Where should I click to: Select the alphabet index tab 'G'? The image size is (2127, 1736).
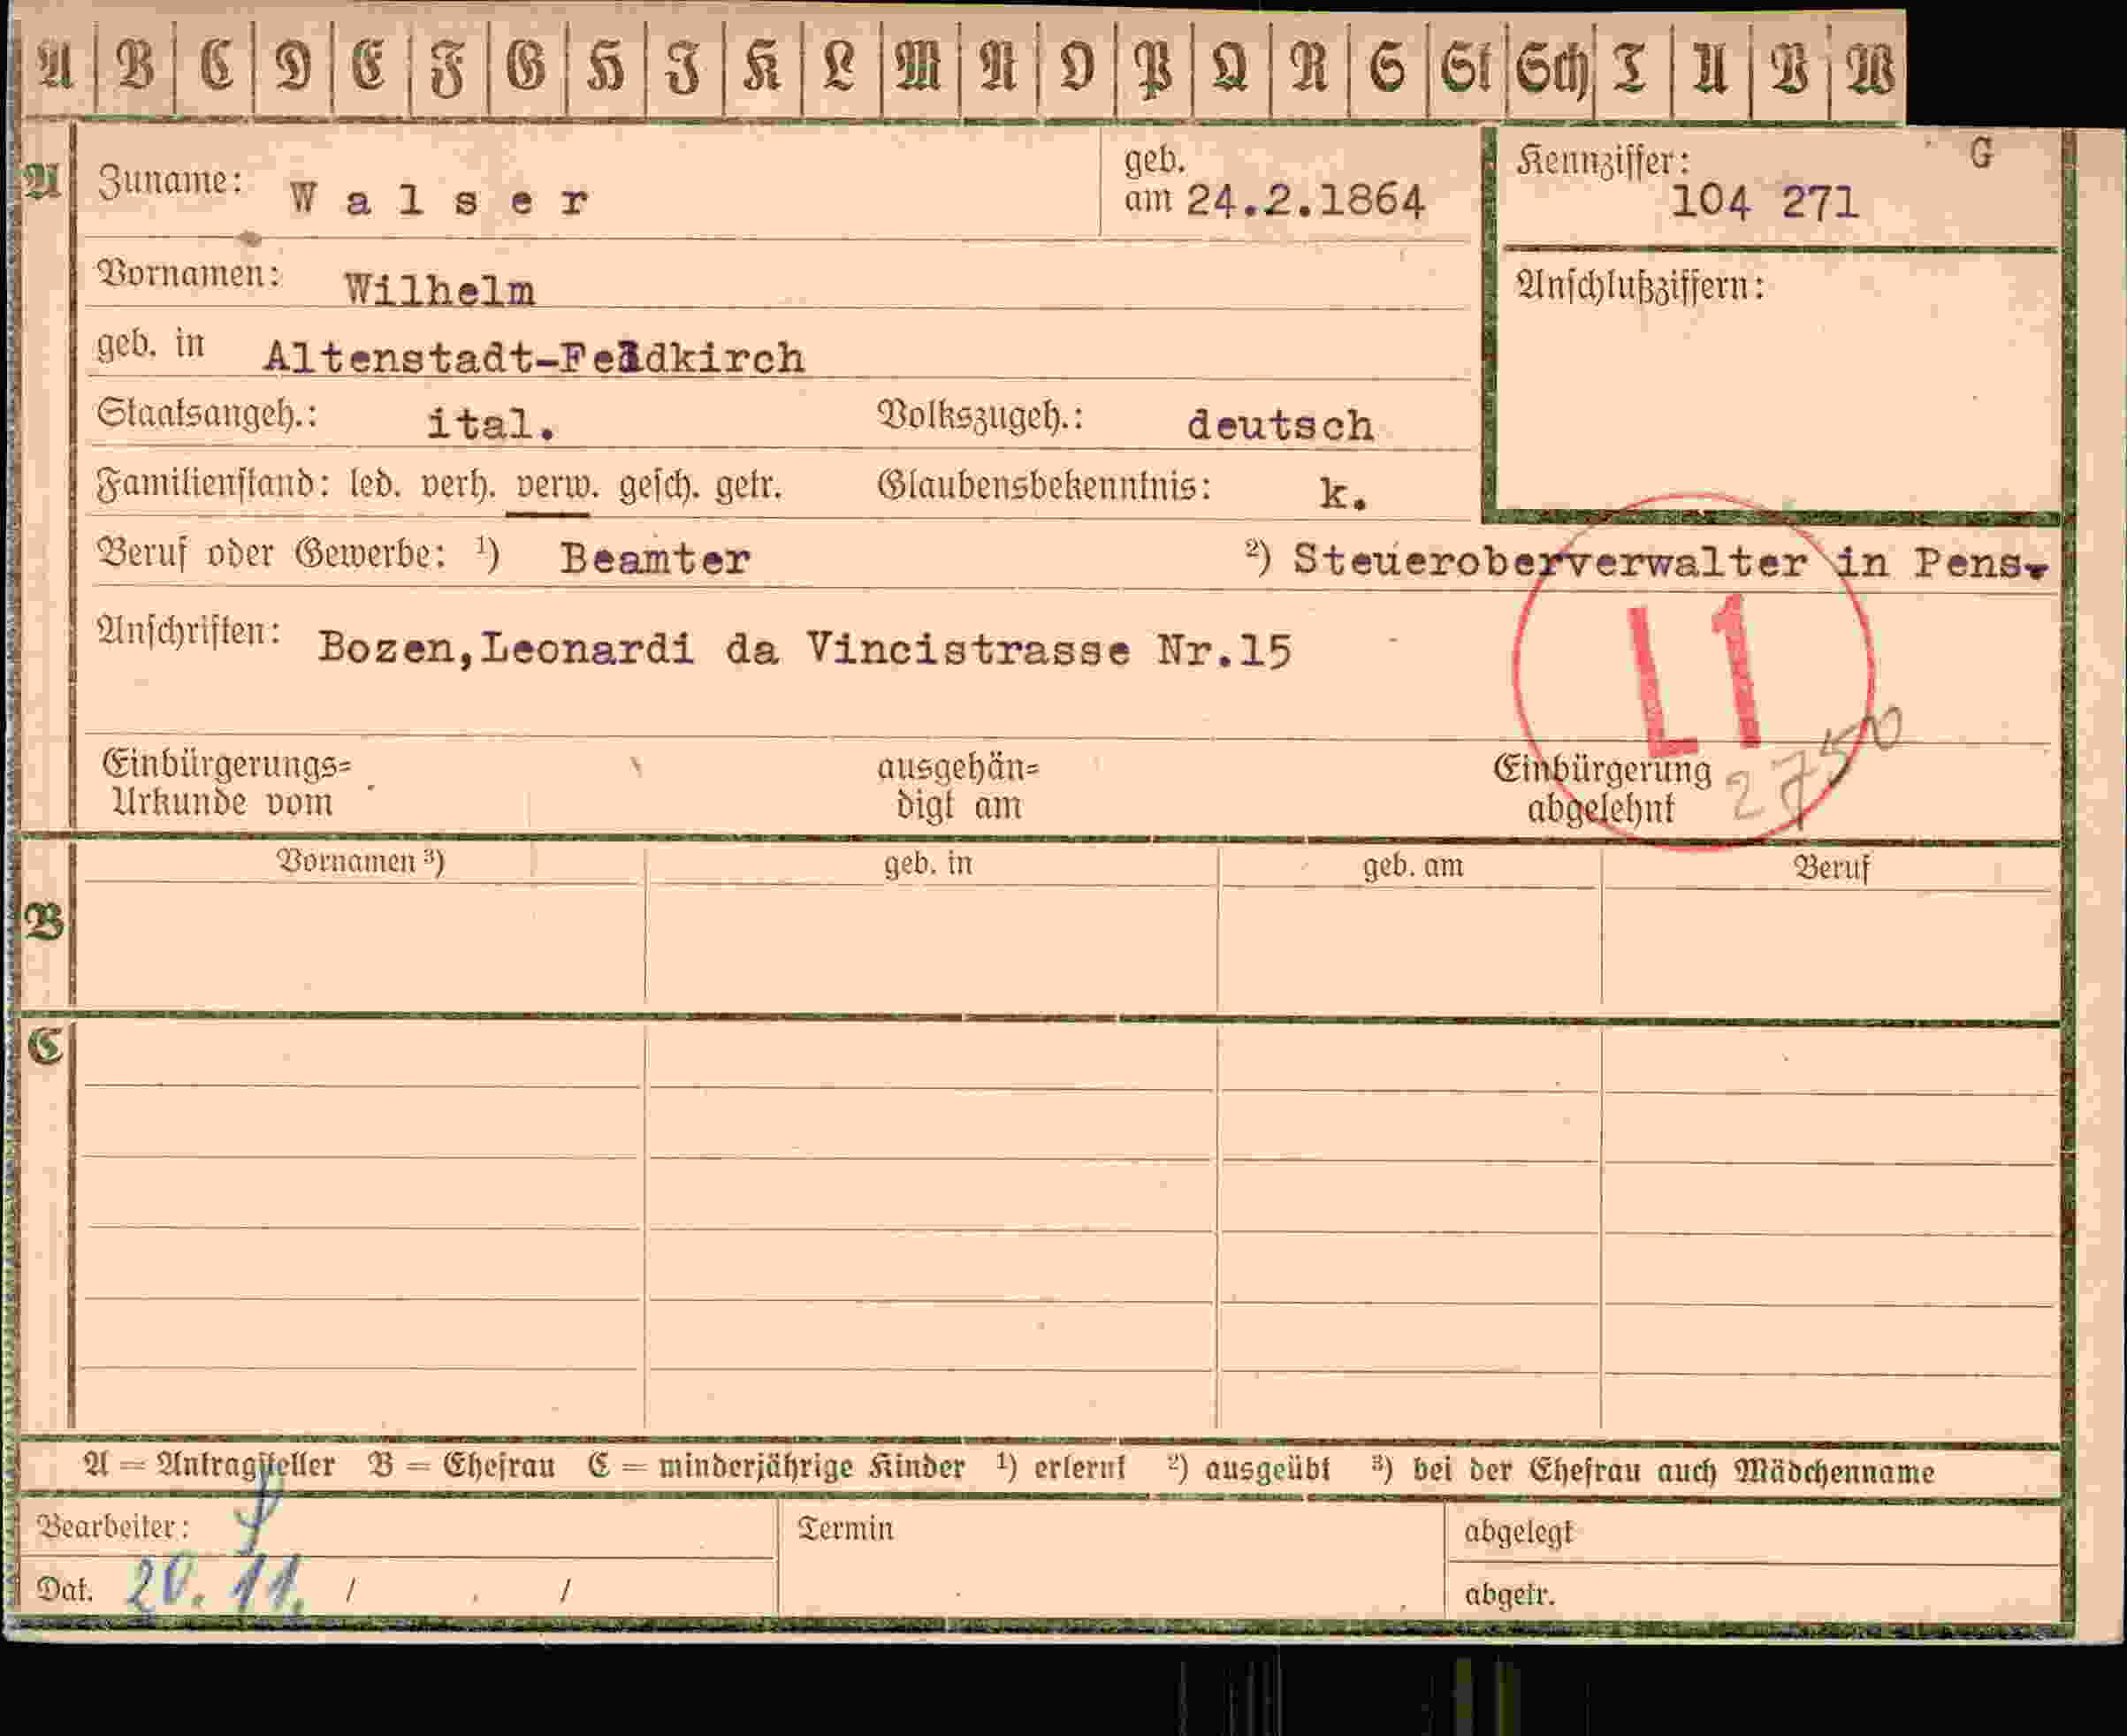tap(527, 68)
